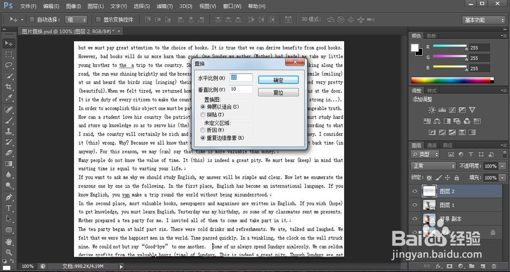Open the 填充 fill slider arrow

tap(503, 178)
